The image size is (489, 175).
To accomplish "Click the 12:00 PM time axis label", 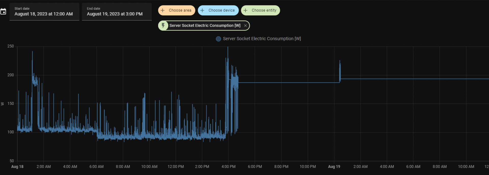I will 175,167.
